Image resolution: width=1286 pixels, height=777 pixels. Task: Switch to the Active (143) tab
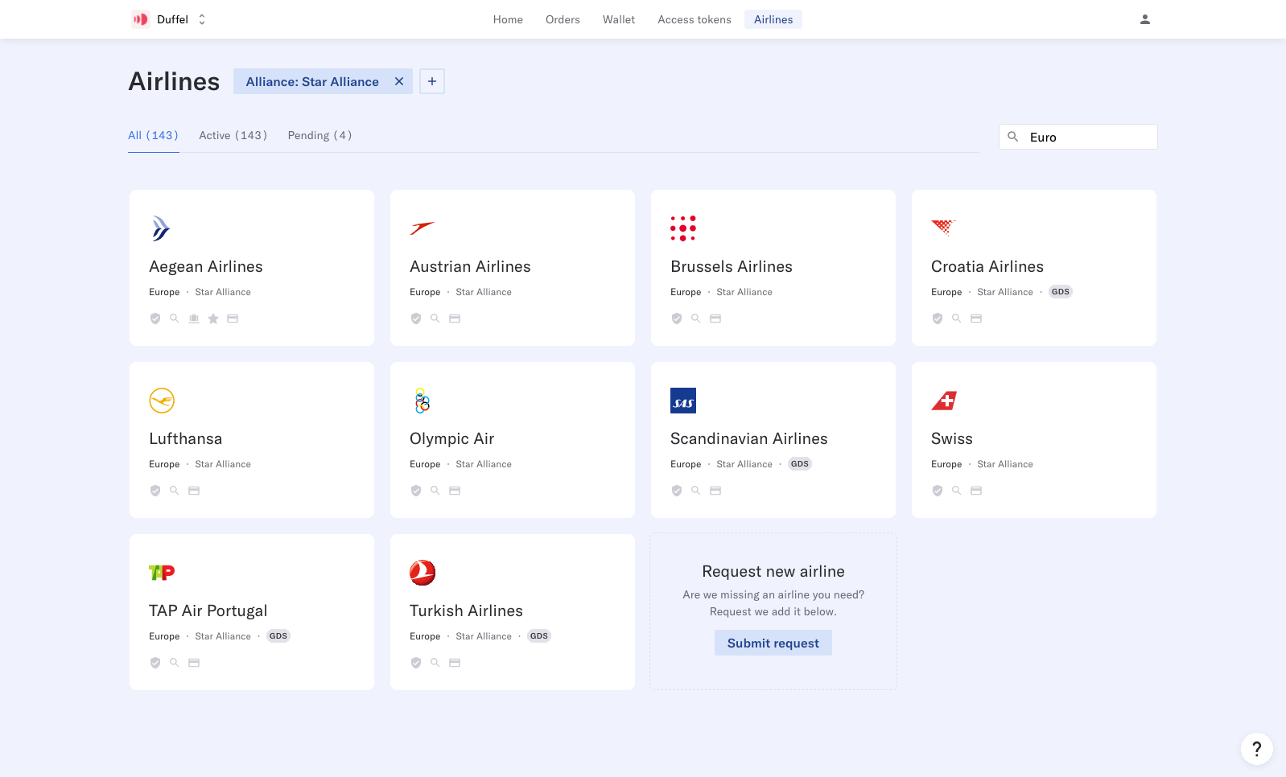pos(233,135)
